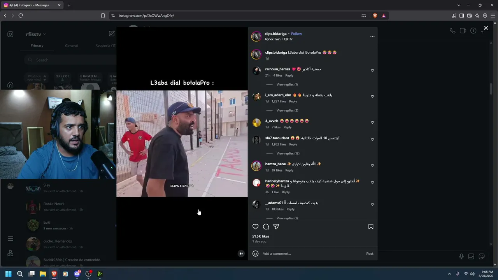This screenshot has width=498, height=280.
Task: Click the messages Search field
Action: pos(70,60)
